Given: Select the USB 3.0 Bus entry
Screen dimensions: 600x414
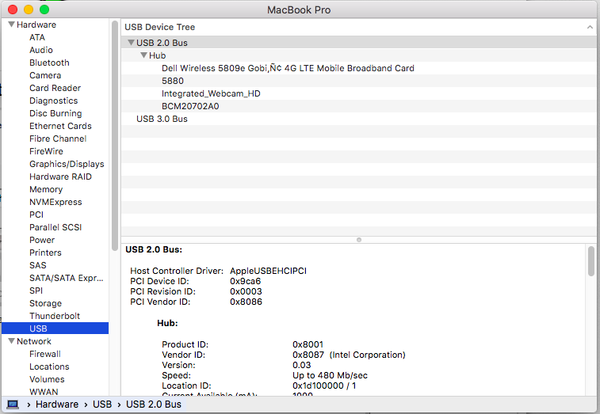Looking at the screenshot, I should 162,119.
